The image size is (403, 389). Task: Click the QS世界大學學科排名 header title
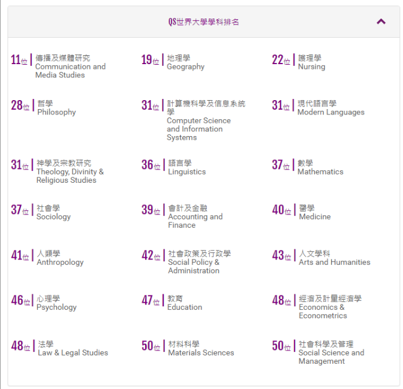[x=204, y=22]
